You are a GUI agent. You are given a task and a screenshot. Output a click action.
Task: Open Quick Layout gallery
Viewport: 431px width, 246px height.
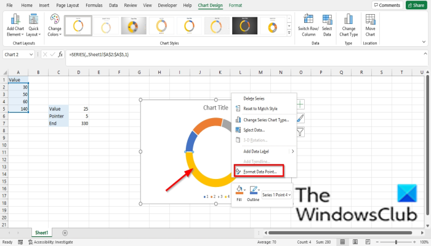pos(33,25)
